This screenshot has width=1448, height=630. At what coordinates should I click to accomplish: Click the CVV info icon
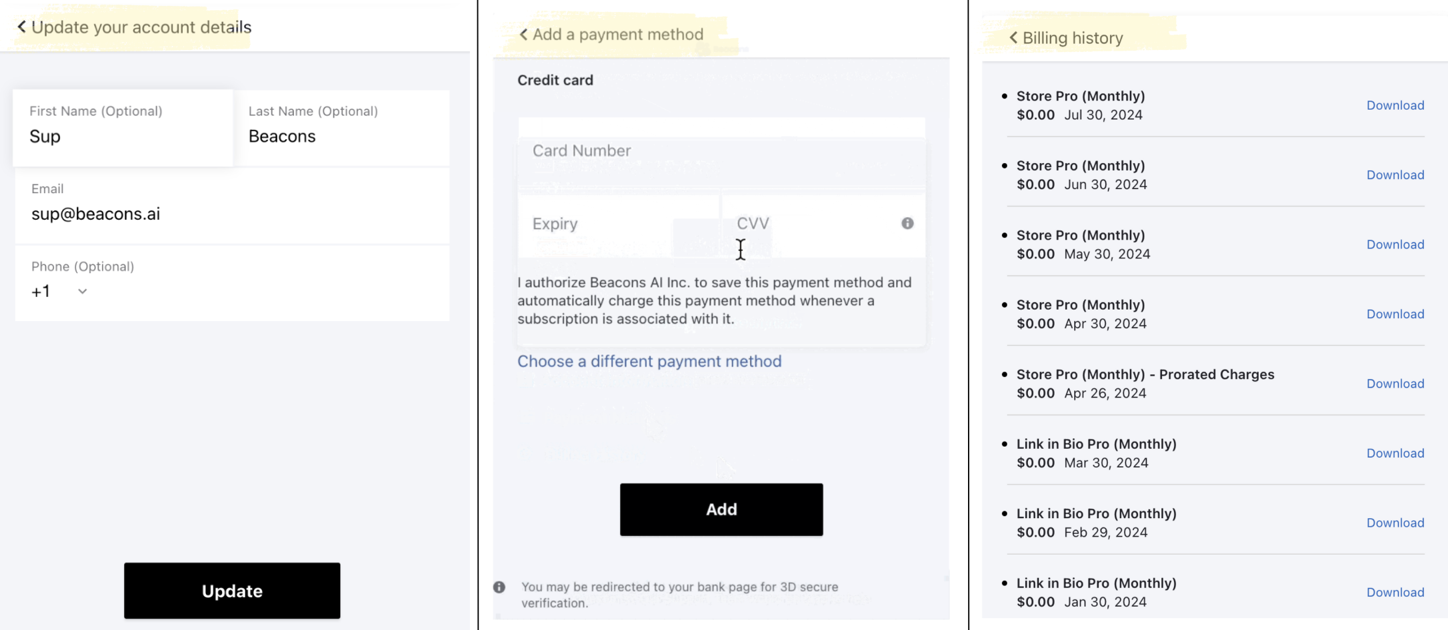[x=907, y=224]
